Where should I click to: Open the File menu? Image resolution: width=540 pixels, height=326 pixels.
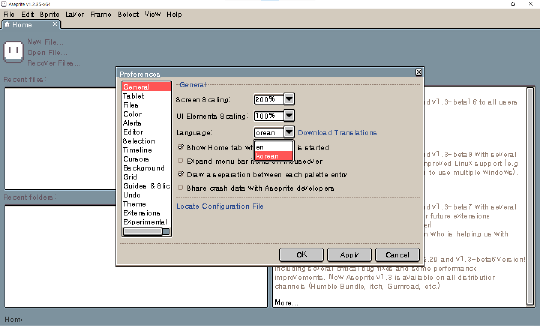pyautogui.click(x=9, y=15)
